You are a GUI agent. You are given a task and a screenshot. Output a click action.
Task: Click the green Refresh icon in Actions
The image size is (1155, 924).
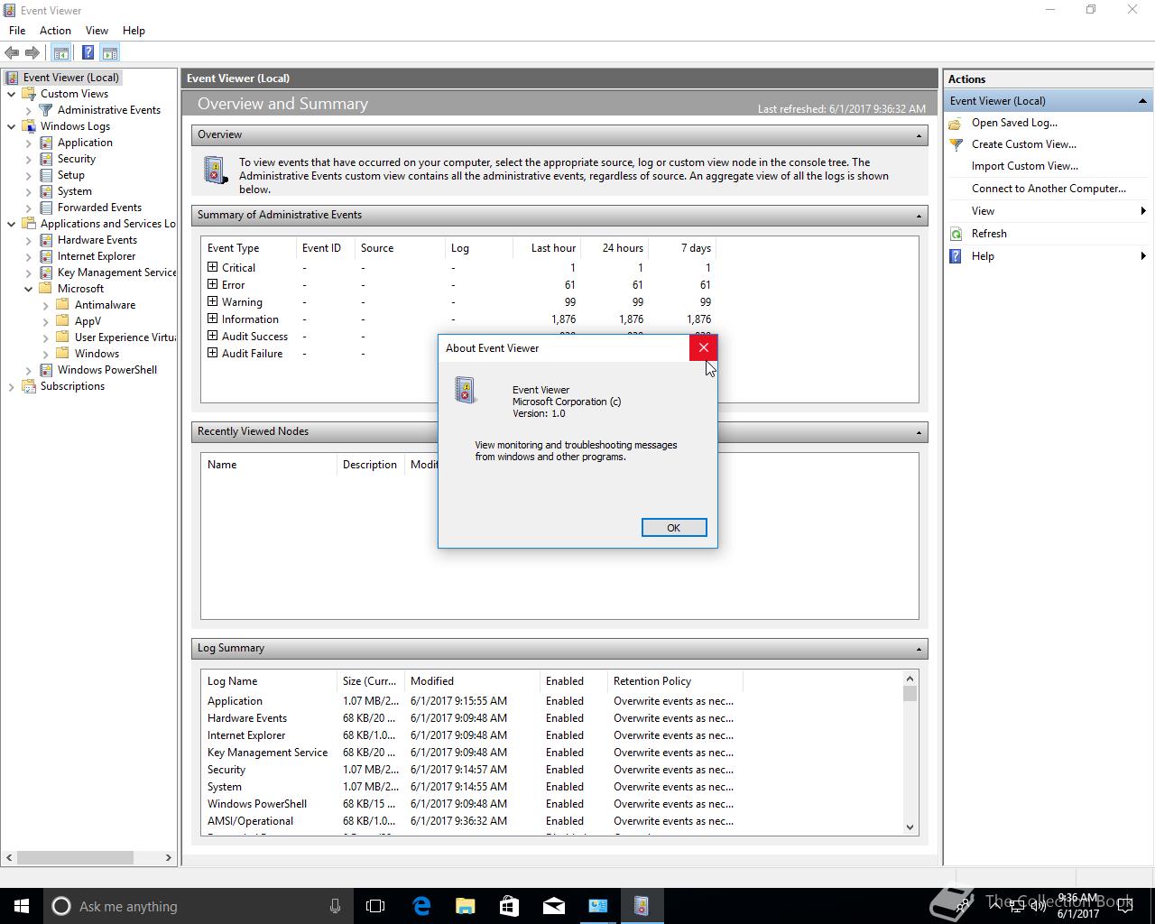(956, 234)
